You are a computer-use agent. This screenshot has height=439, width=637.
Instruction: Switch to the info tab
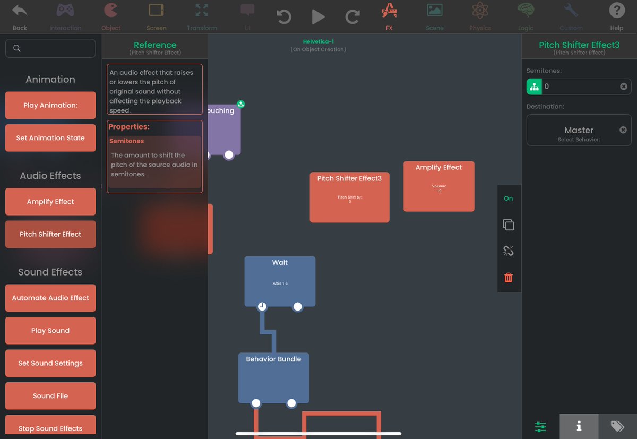pos(579,426)
